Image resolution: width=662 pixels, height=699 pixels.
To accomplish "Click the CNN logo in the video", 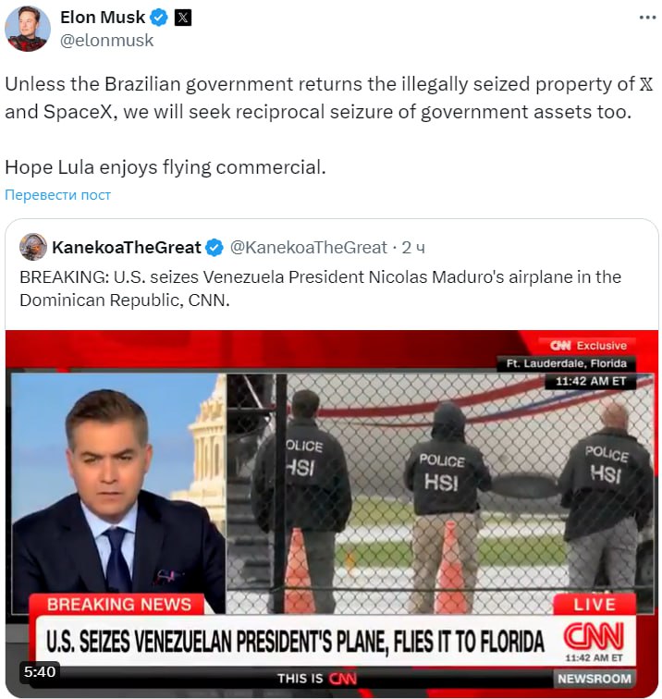I will pyautogui.click(x=594, y=636).
